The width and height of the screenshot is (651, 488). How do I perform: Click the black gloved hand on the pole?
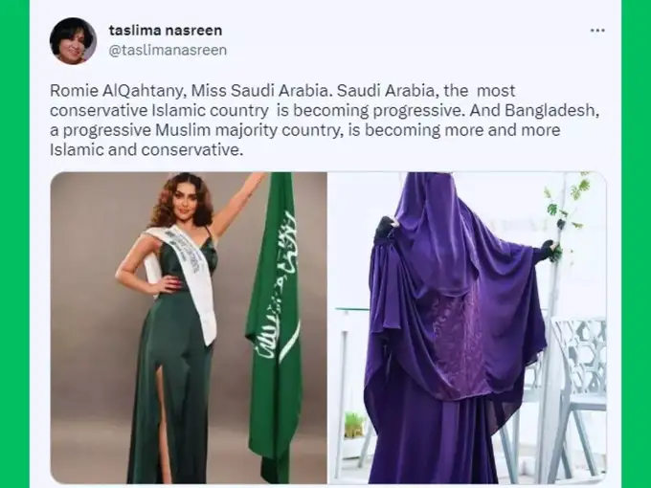550,251
